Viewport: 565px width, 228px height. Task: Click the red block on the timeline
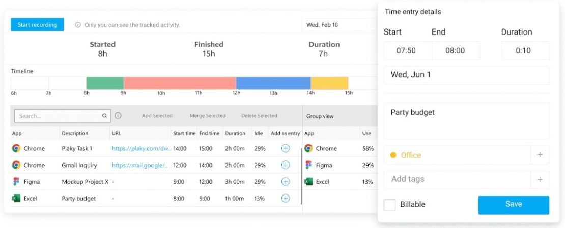click(x=180, y=83)
